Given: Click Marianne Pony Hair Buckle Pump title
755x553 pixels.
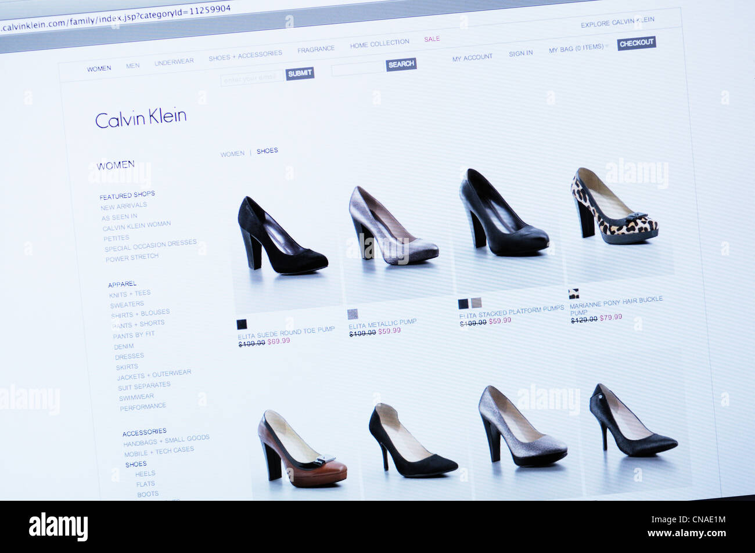Looking at the screenshot, I should (x=616, y=305).
